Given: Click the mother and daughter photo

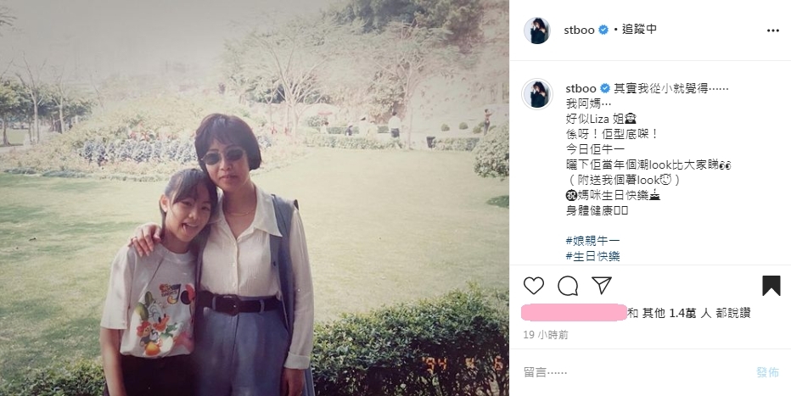Looking at the screenshot, I should [255, 198].
